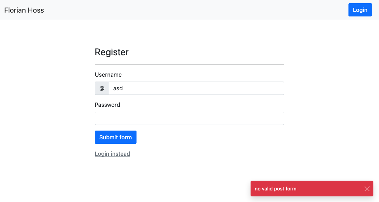Viewport: 379px width, 202px height.
Task: Click the red toast background area
Action: pyautogui.click(x=329, y=189)
